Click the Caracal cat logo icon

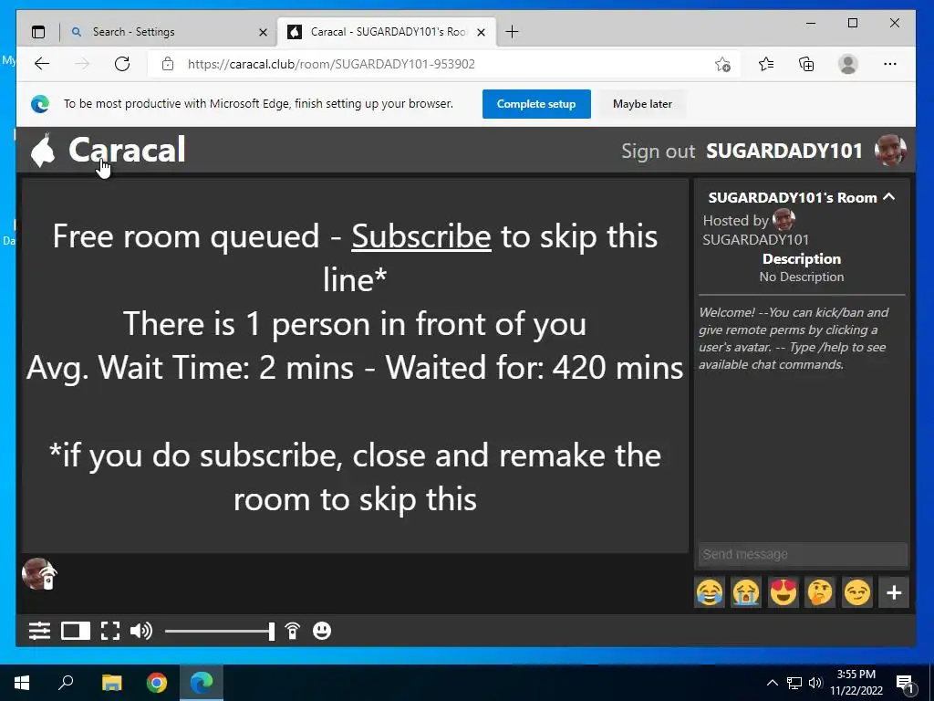(43, 151)
